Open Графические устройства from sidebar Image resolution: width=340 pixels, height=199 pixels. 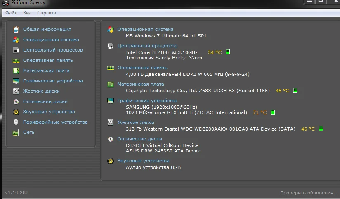(x=53, y=81)
